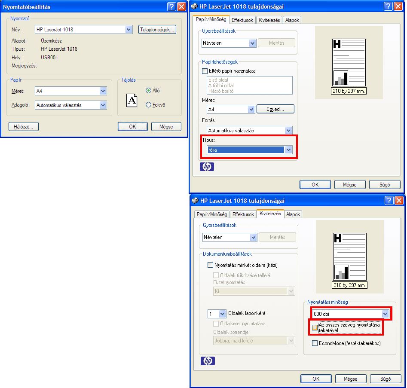Open the Méret A4 dropdown in Nyomtatóbeállítás
Image resolution: width=407 pixels, height=388 pixels.
103,91
